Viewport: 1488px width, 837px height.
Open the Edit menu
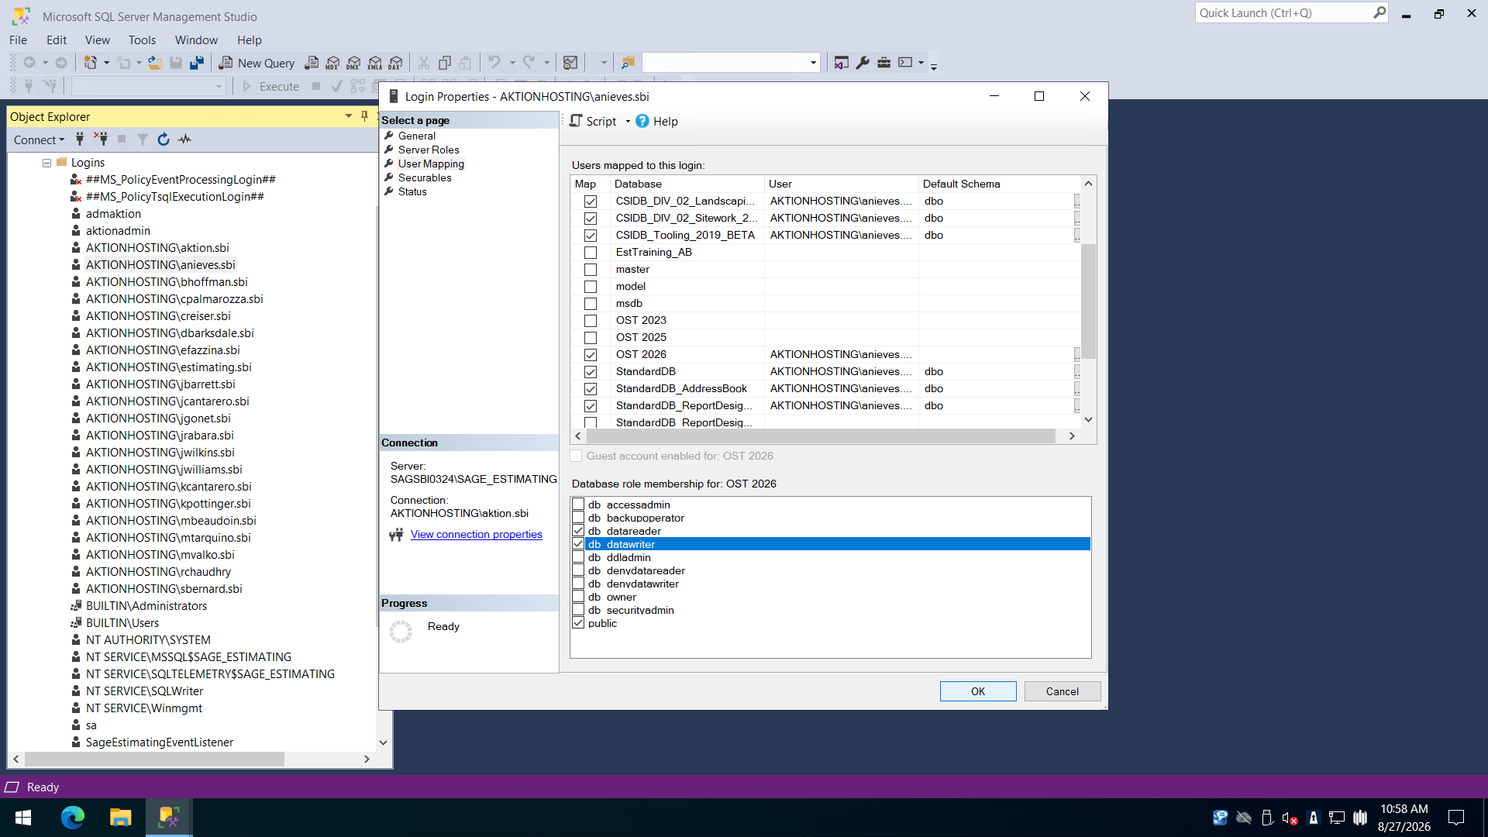point(56,40)
